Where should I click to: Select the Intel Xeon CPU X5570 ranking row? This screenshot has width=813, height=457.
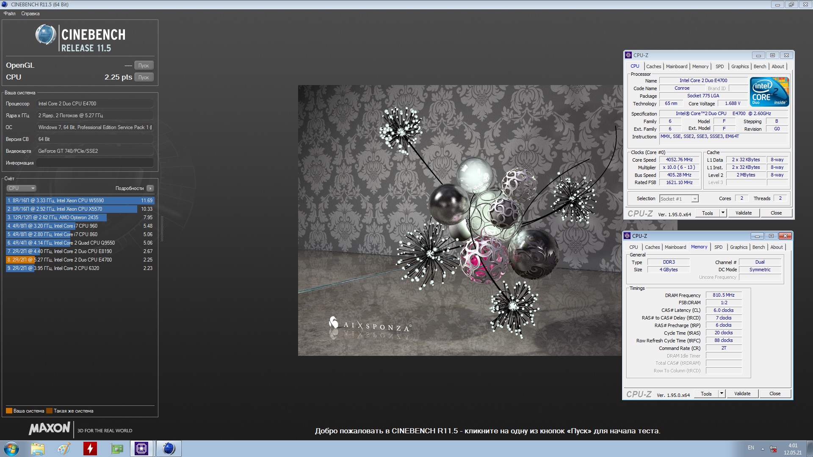[80, 209]
